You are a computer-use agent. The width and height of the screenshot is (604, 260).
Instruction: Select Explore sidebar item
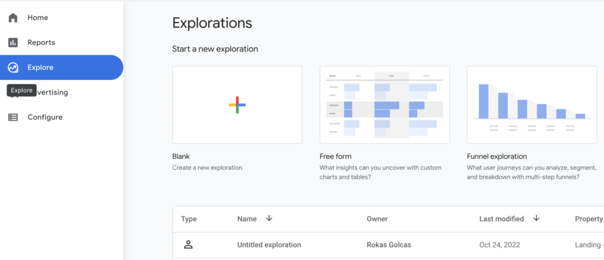pyautogui.click(x=61, y=68)
